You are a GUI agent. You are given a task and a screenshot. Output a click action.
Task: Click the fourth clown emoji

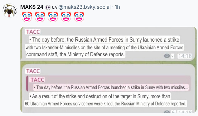(66, 17)
